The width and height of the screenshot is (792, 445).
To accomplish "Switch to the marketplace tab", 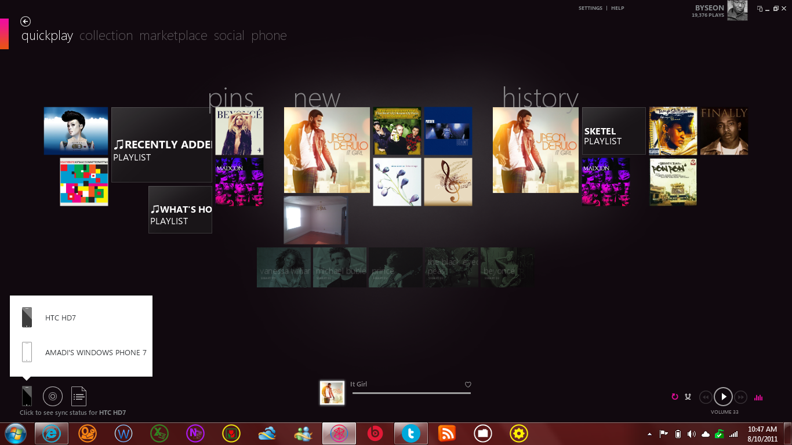I will point(173,36).
